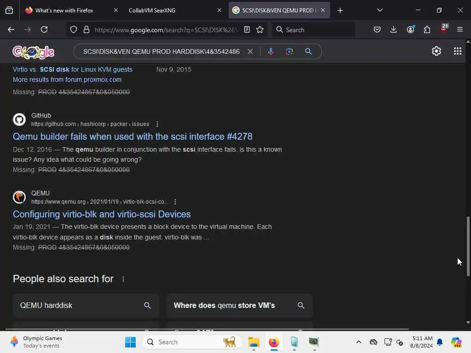Image resolution: width=471 pixels, height=353 pixels.
Task: Go to Google homepage via Olympic doodle logo
Action: point(33,52)
